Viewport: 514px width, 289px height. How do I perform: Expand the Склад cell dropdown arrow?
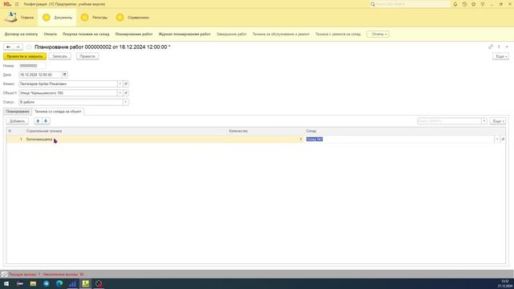(497, 139)
